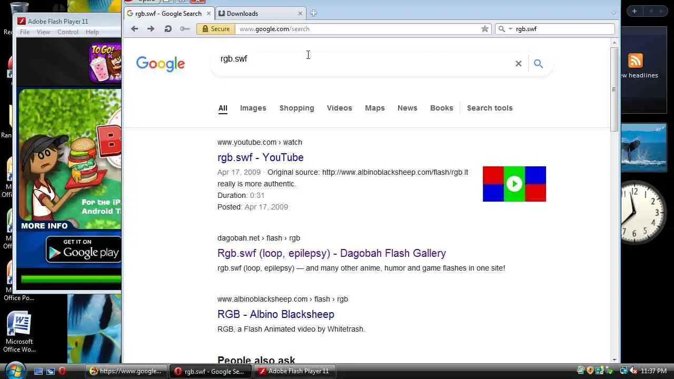The height and width of the screenshot is (379, 674).
Task: Open the RGB - Albino Blacksheep result
Action: pyautogui.click(x=276, y=314)
